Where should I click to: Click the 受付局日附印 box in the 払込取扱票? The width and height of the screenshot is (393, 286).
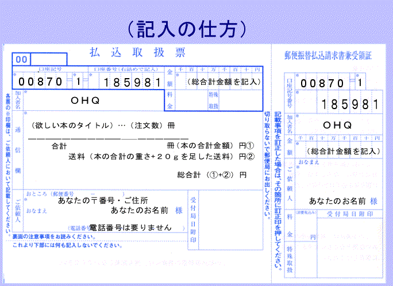click(x=226, y=220)
